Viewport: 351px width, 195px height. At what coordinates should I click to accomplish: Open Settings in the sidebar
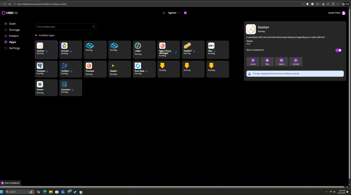[14, 48]
